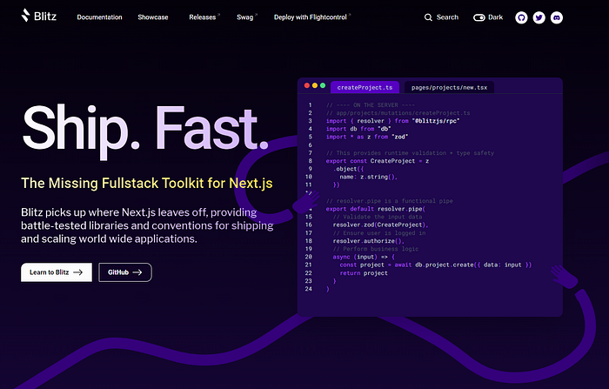Viewport: 609px width, 389px height.
Task: Click the 'import * as z from "zod"' line
Action: [367, 137]
